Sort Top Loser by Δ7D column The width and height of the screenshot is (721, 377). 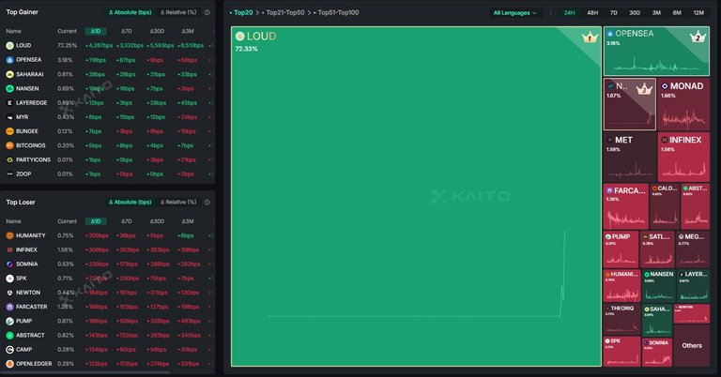(x=127, y=221)
